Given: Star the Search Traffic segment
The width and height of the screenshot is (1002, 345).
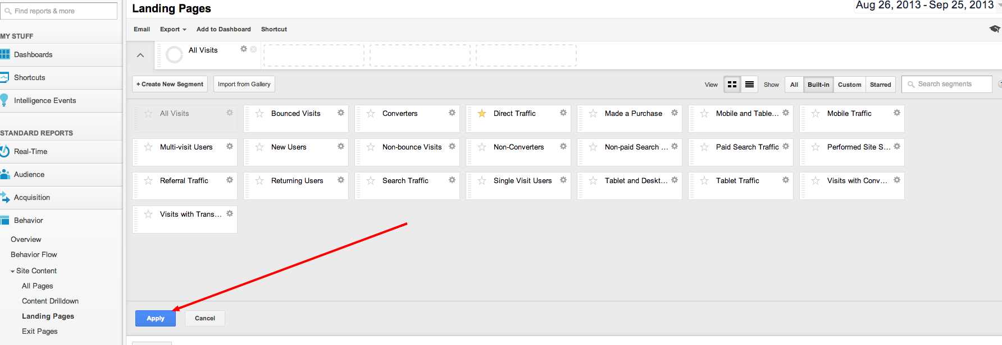Looking at the screenshot, I should click(371, 181).
